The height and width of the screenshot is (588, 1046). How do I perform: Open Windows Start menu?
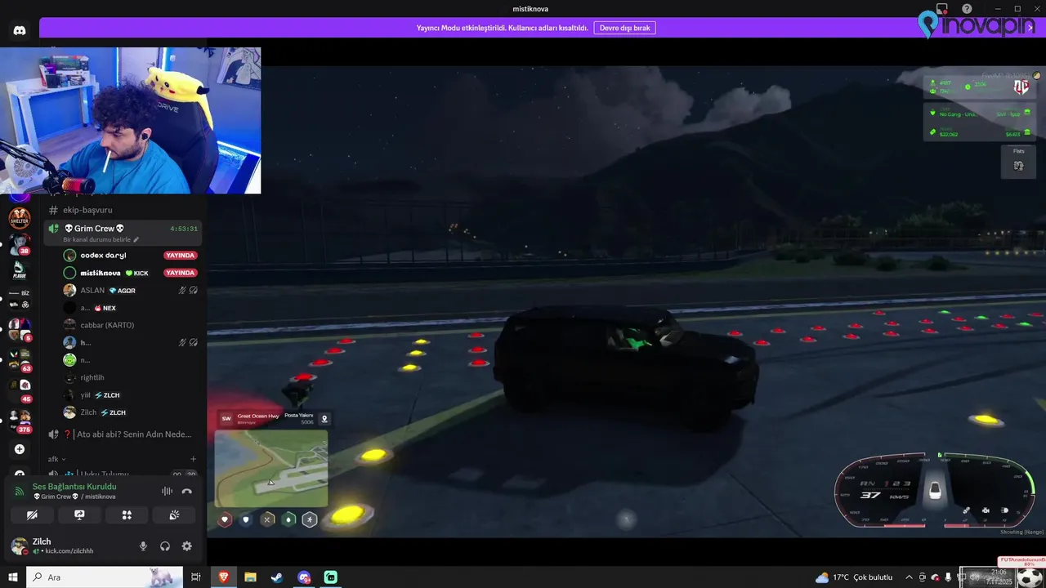pos(12,577)
